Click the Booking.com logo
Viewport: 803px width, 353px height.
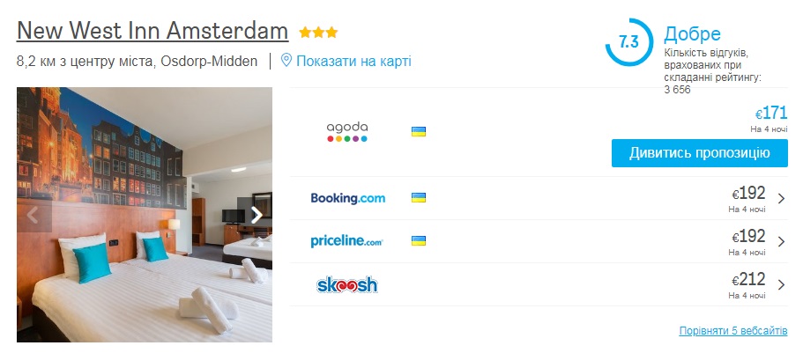347,198
